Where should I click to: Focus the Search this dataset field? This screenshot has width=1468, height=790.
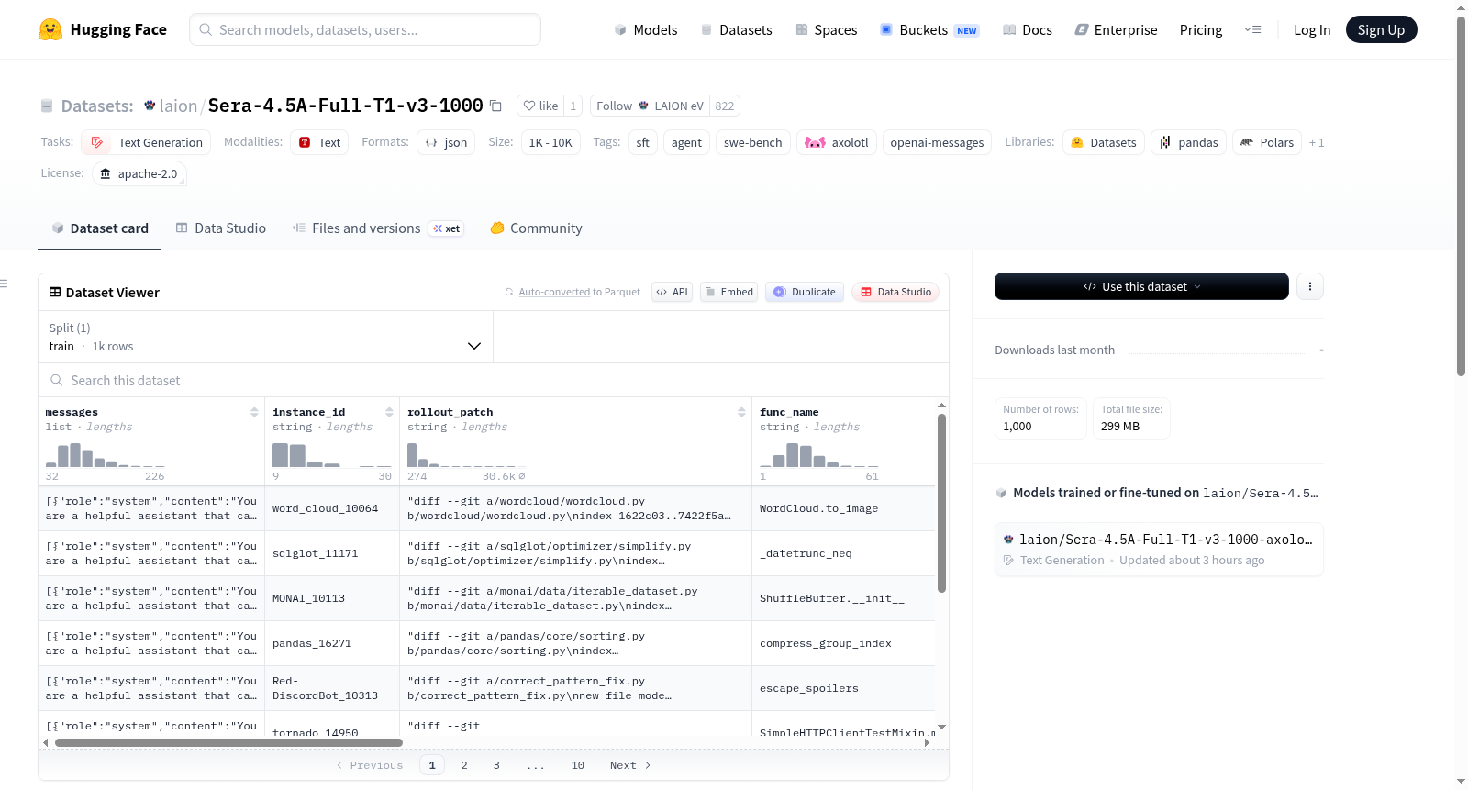494,380
